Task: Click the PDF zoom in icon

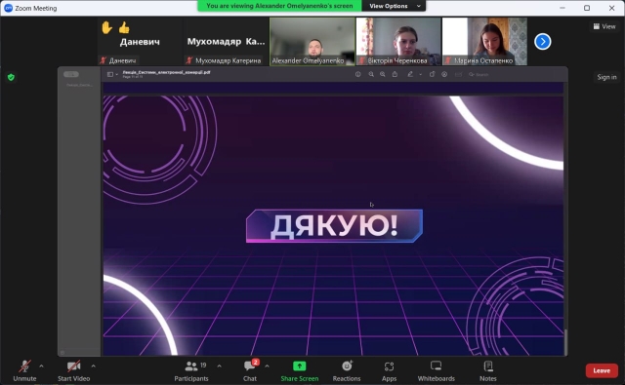Action: (383, 74)
